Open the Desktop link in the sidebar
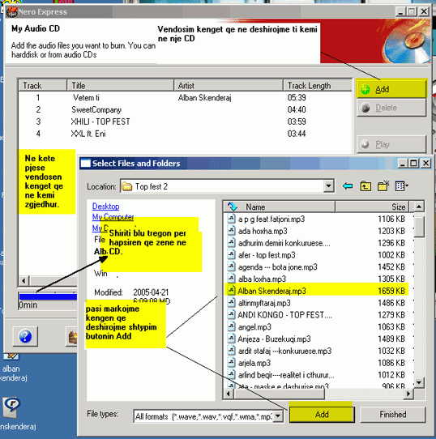Viewport: 436px width, 439px height. coord(105,207)
